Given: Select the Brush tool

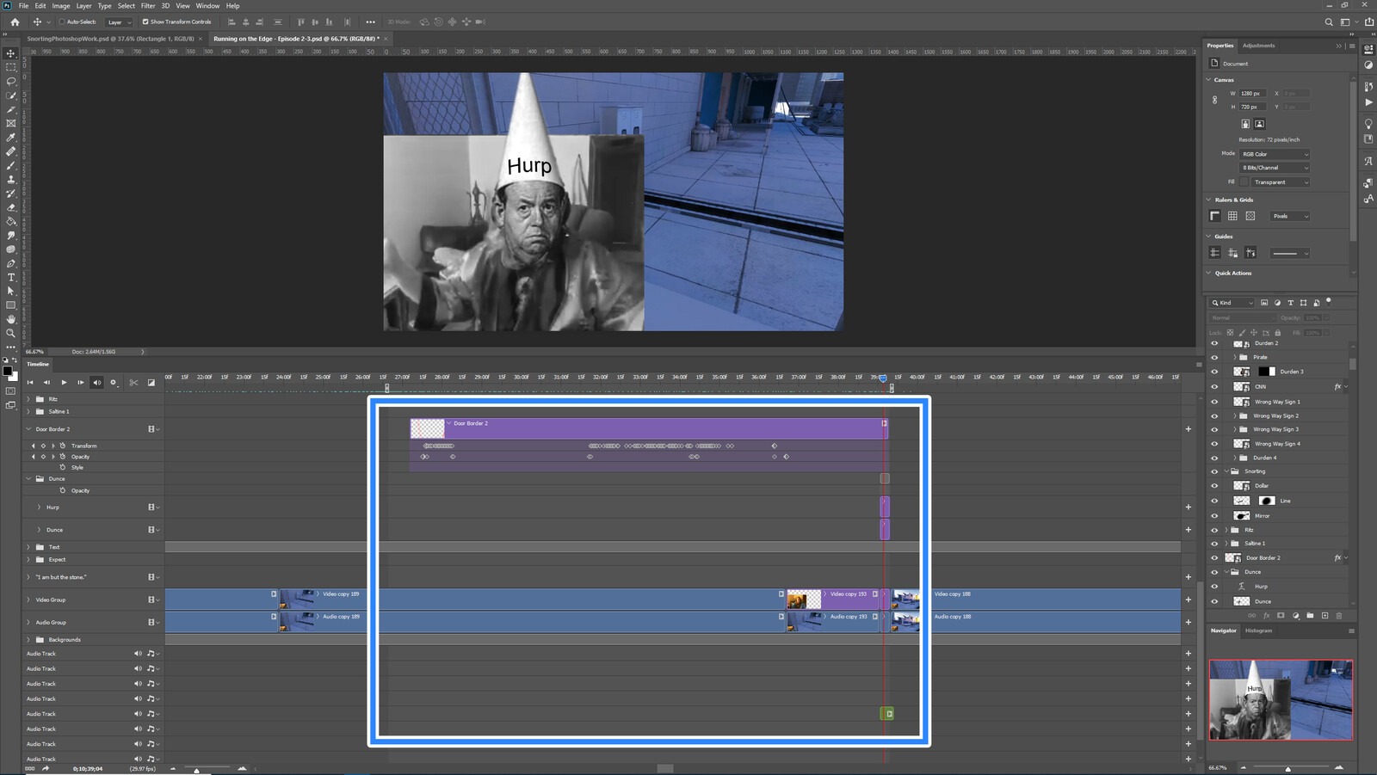Looking at the screenshot, I should click(11, 165).
